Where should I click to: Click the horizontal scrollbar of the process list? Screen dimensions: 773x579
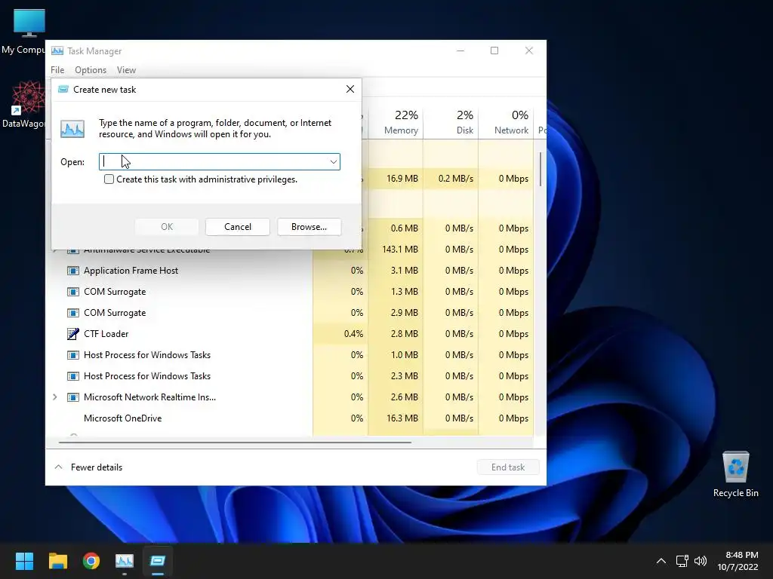[x=235, y=443]
